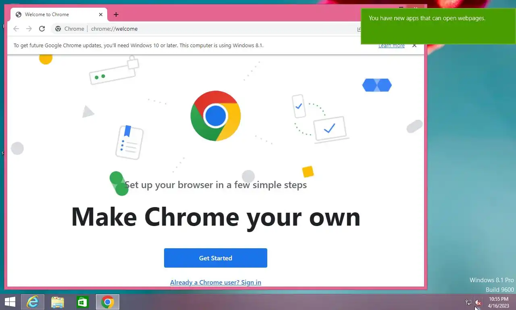Open the Learn more link in the update infobar

tap(391, 46)
